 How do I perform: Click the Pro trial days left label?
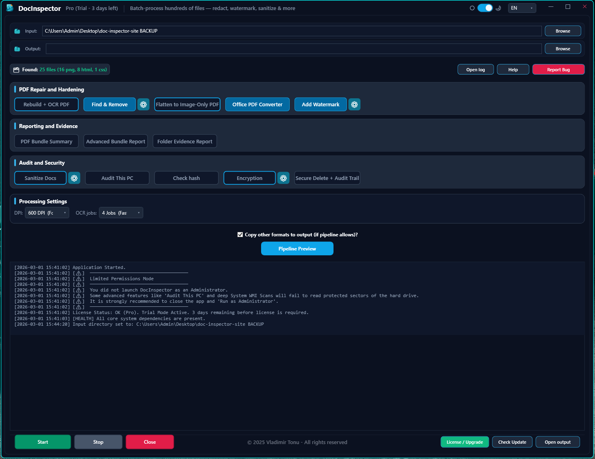[x=92, y=8]
